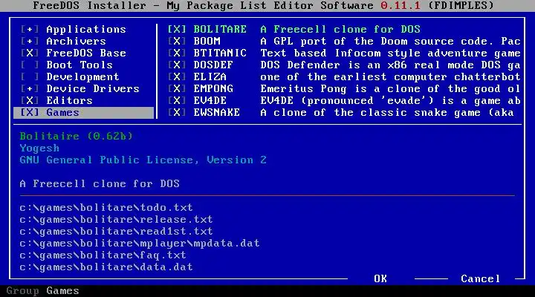Select the BTITANIC package name
This screenshot has height=297, width=535.
pos(220,53)
